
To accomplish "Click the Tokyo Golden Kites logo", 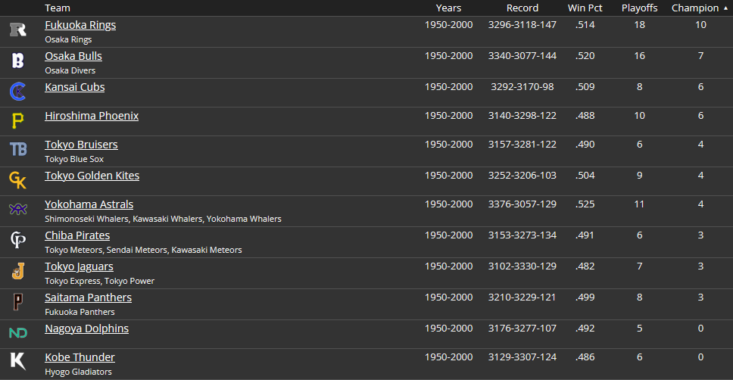I will tap(18, 180).
